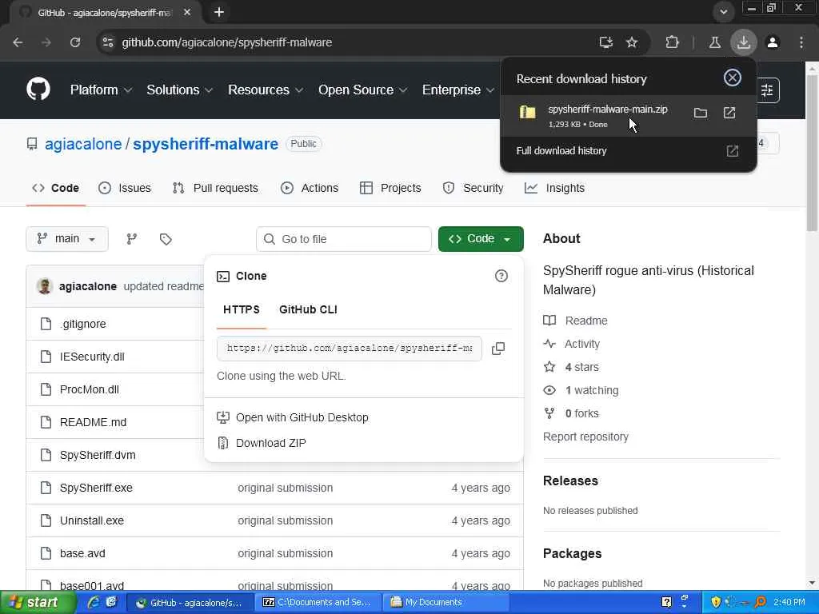Open the Actions tab
This screenshot has height=614, width=819.
pyautogui.click(x=310, y=188)
